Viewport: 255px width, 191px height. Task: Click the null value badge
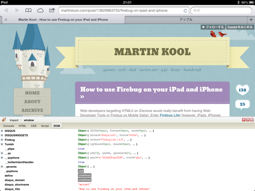[81, 171]
